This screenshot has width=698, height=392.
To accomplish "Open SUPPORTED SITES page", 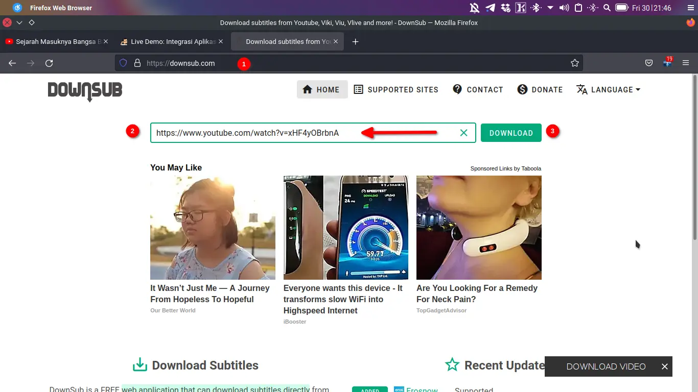I will (396, 89).
